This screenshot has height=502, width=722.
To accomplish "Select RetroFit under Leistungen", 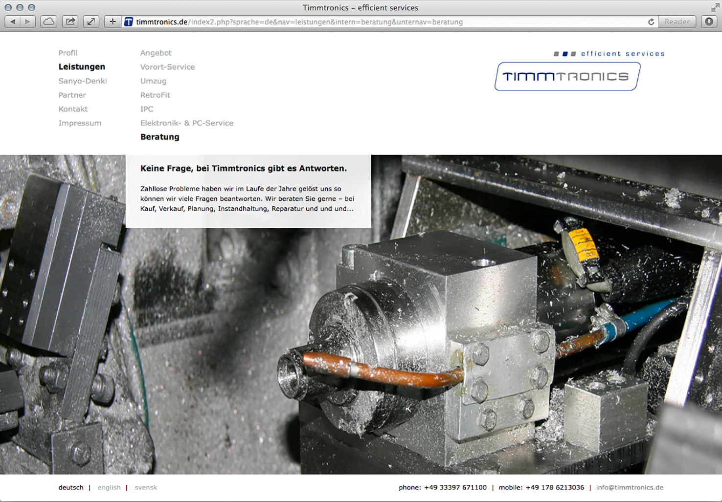I will coord(155,95).
